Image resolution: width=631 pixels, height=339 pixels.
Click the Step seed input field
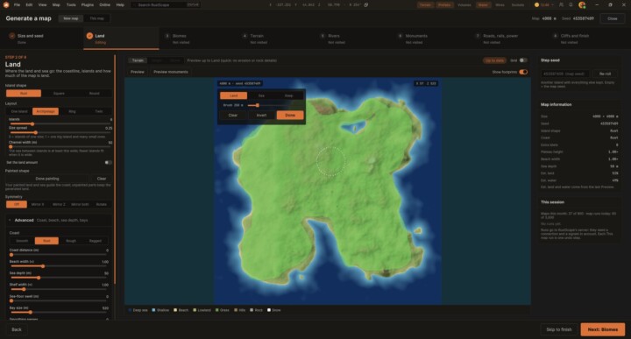click(565, 74)
